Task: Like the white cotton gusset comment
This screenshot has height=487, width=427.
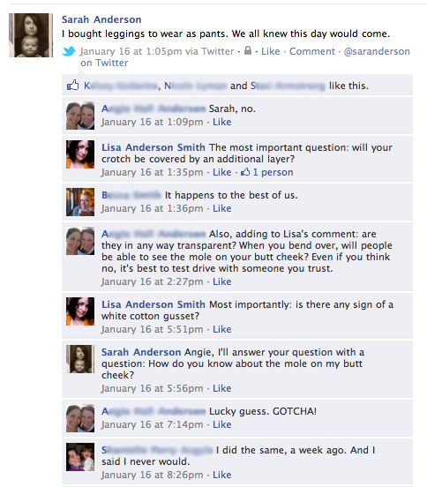Action: 221,329
